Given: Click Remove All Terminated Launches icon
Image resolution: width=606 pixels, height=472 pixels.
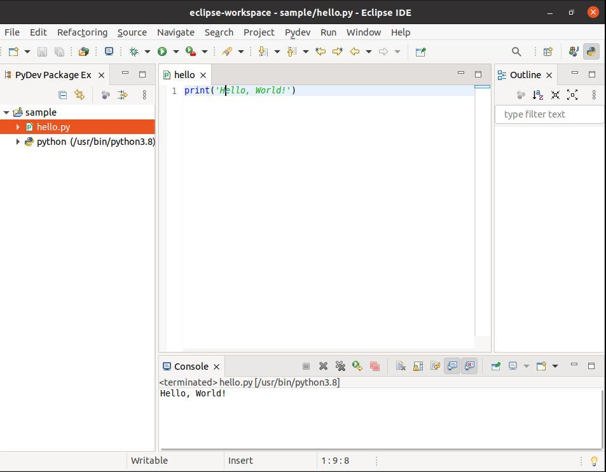Looking at the screenshot, I should 340,366.
